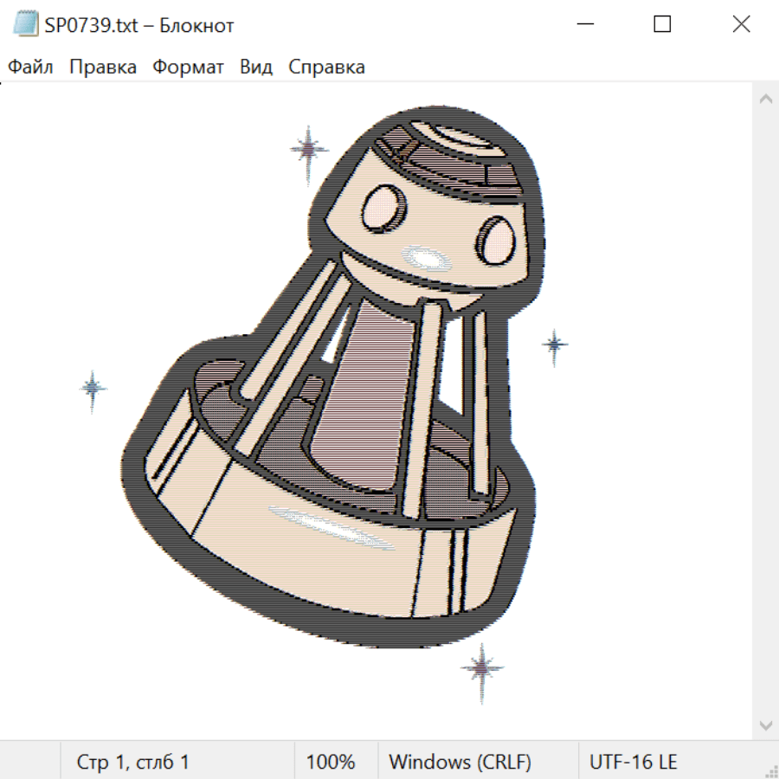Minimize the Notepad window
779x779 pixels.
coord(586,25)
